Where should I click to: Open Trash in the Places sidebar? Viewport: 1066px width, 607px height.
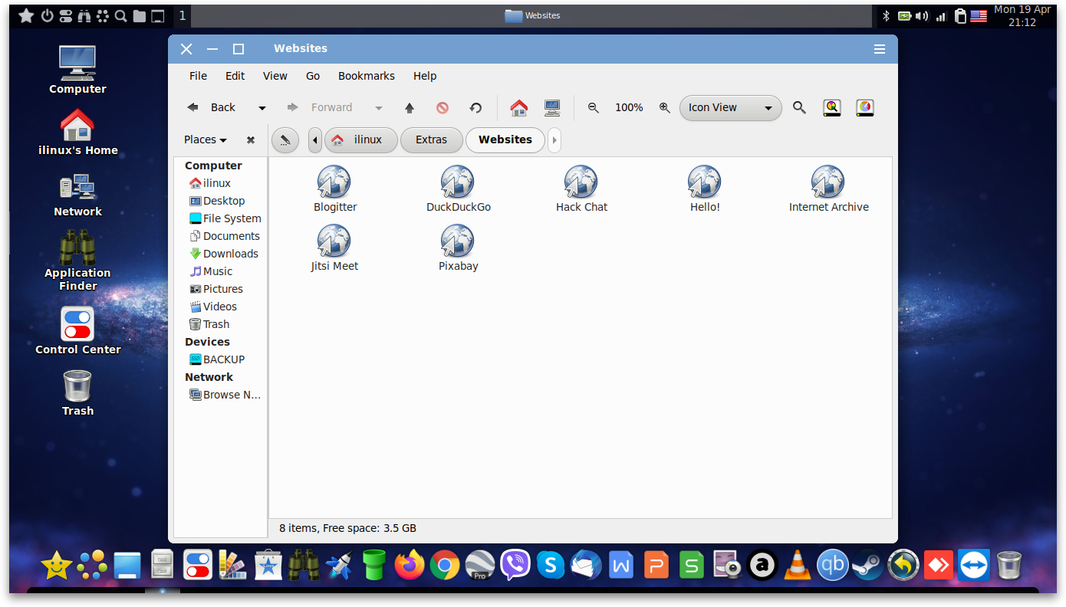209,324
